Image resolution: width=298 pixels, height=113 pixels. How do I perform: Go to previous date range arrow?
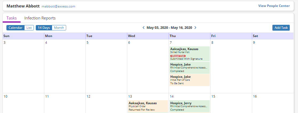pos(144,28)
